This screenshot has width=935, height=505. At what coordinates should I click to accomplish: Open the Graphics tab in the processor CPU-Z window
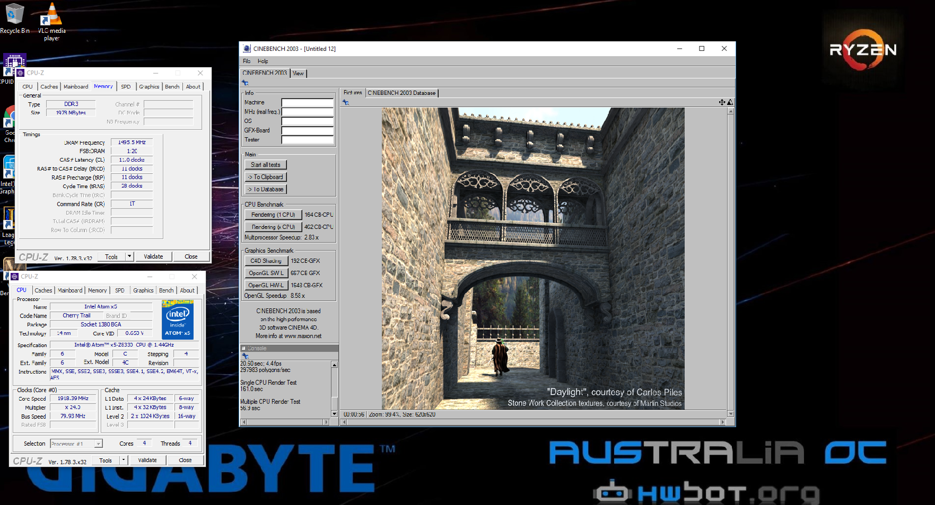pos(143,290)
